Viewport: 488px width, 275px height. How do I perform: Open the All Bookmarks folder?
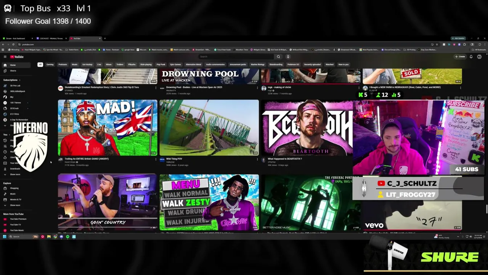pos(479,50)
